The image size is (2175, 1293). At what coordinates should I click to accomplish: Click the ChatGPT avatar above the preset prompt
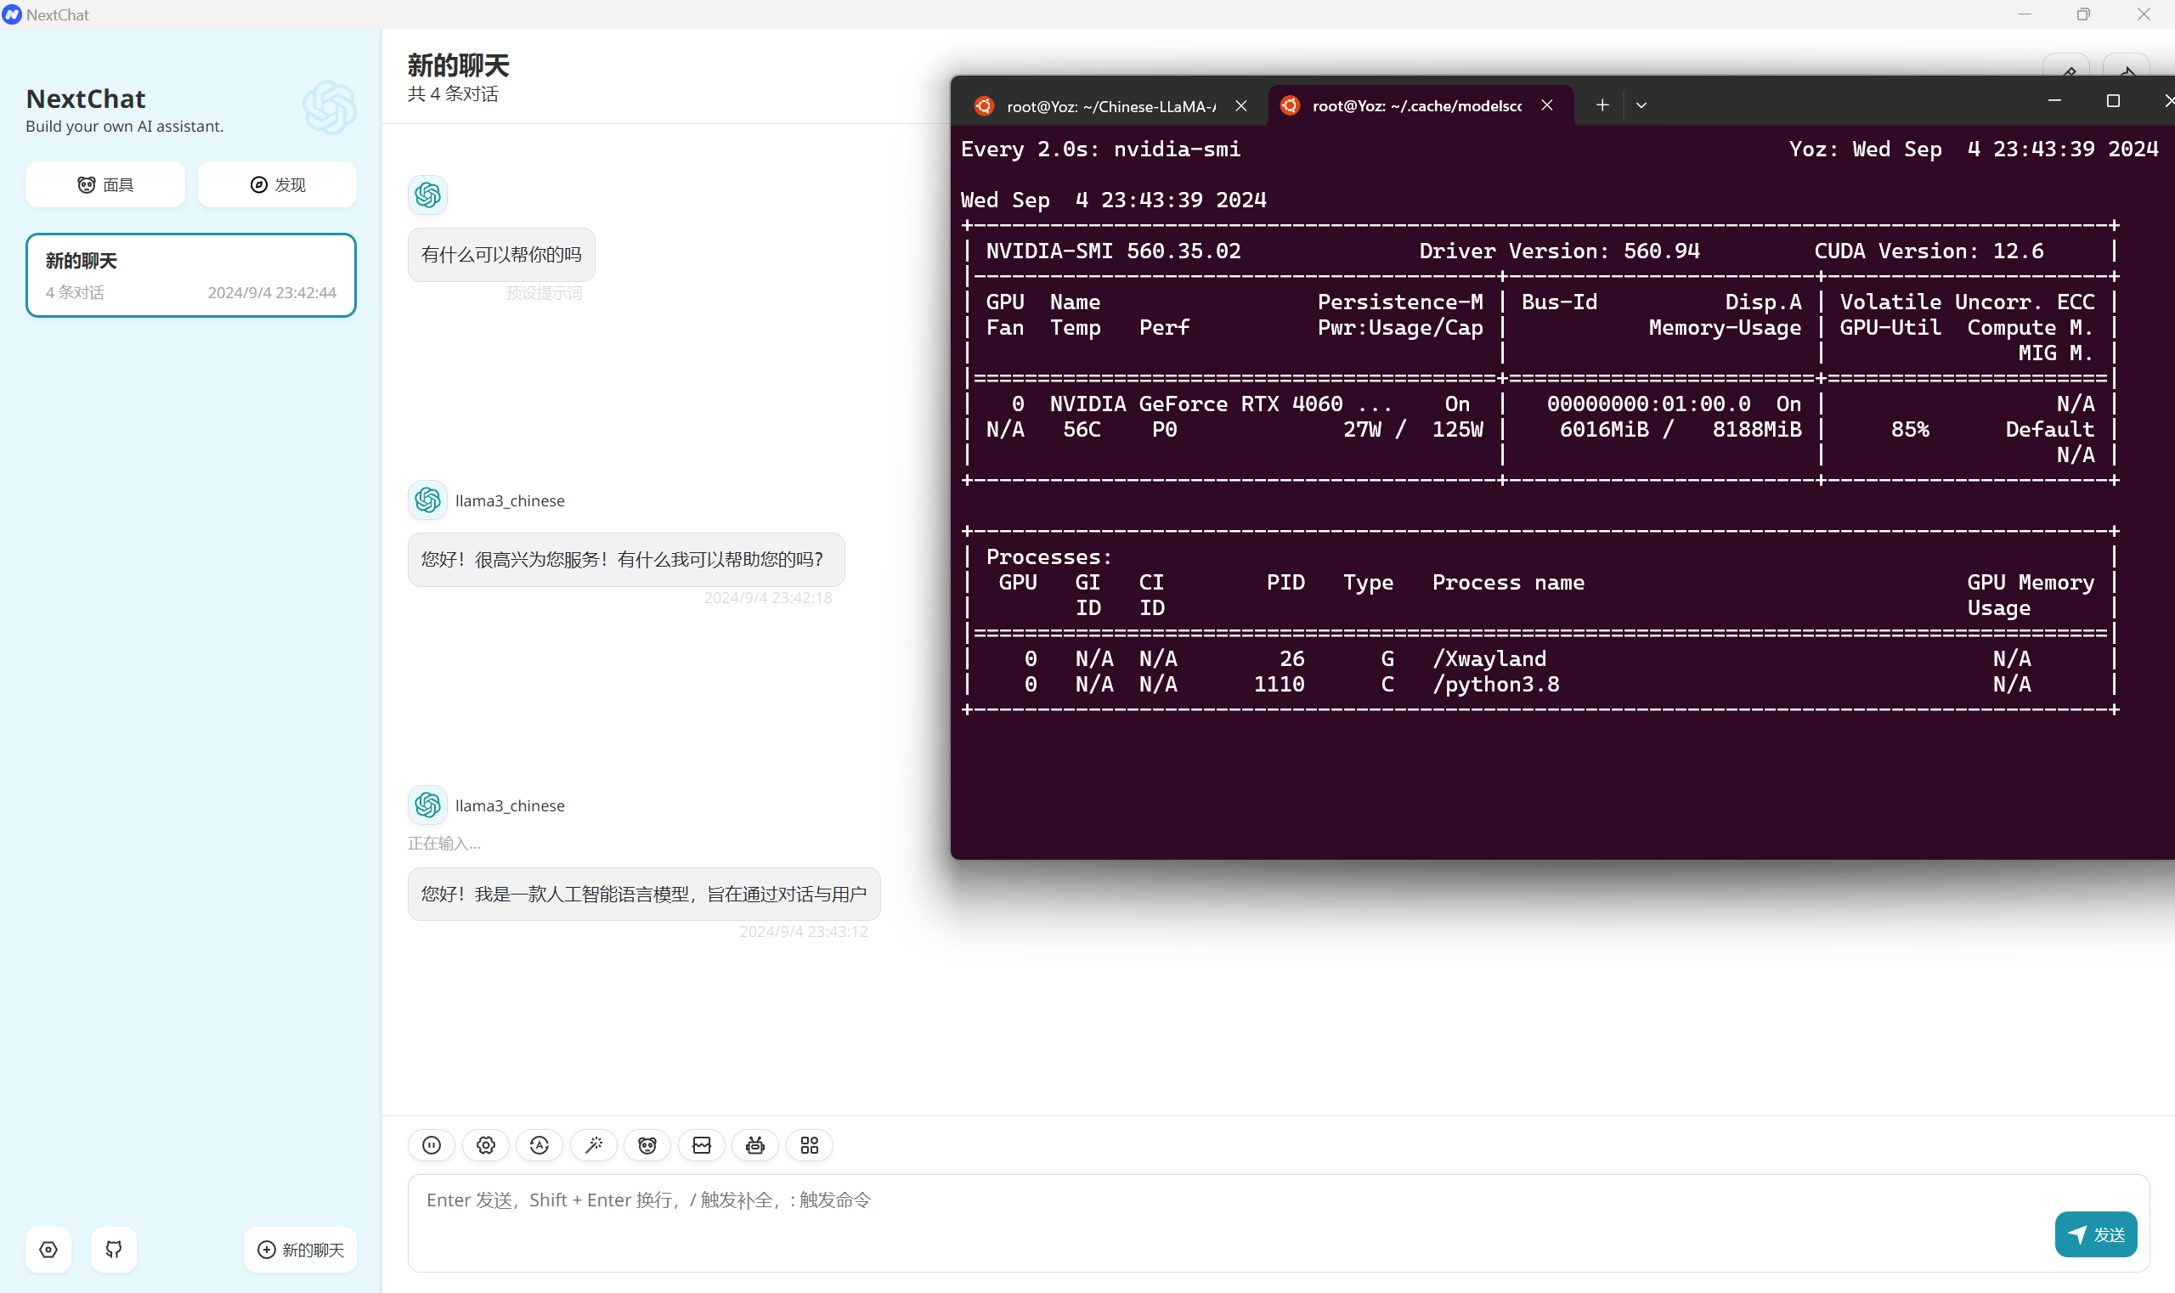click(428, 195)
